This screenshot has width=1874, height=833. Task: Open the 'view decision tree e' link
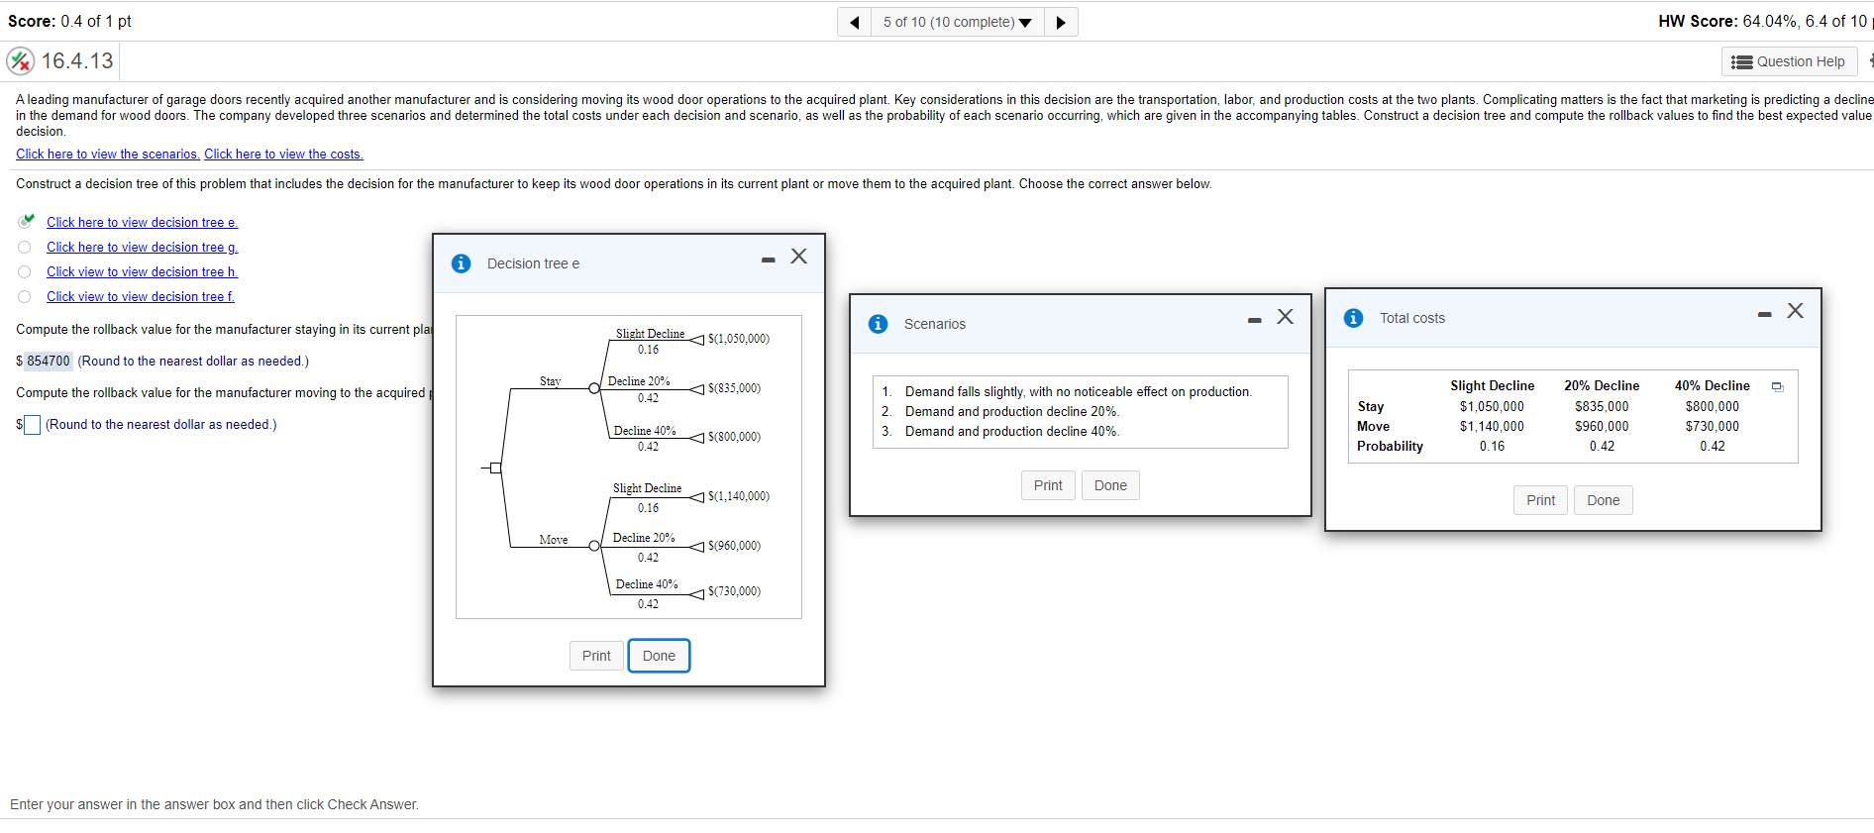(x=143, y=222)
